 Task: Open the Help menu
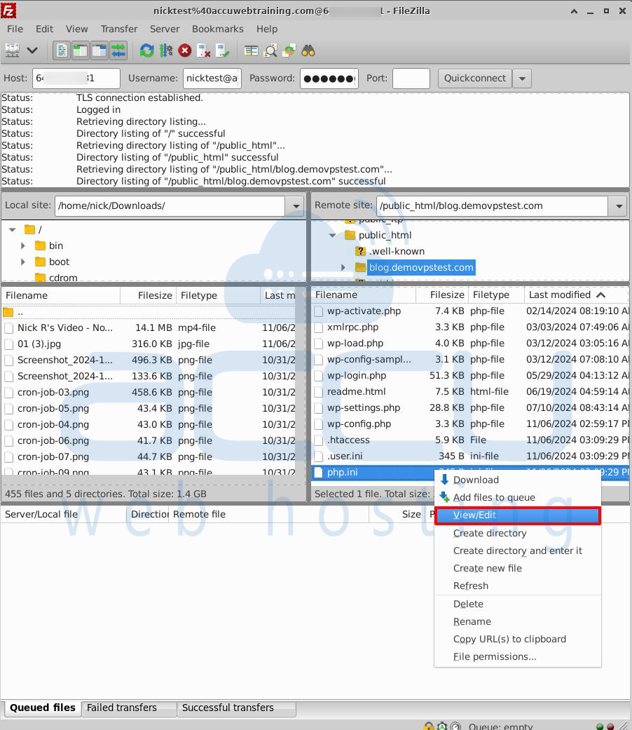click(267, 29)
